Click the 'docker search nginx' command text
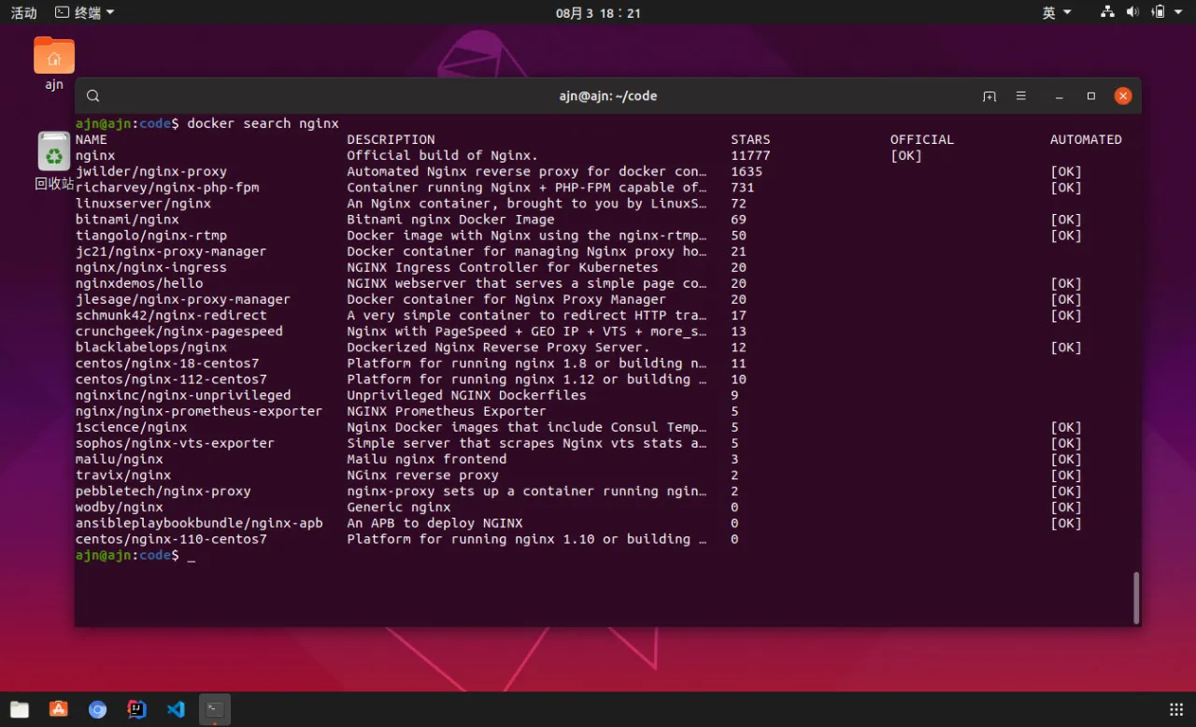This screenshot has width=1196, height=727. point(263,123)
